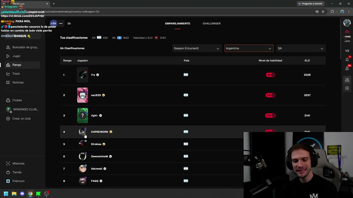Open OBS Studio from the taskbar
353x198 pixels.
click(x=46, y=194)
